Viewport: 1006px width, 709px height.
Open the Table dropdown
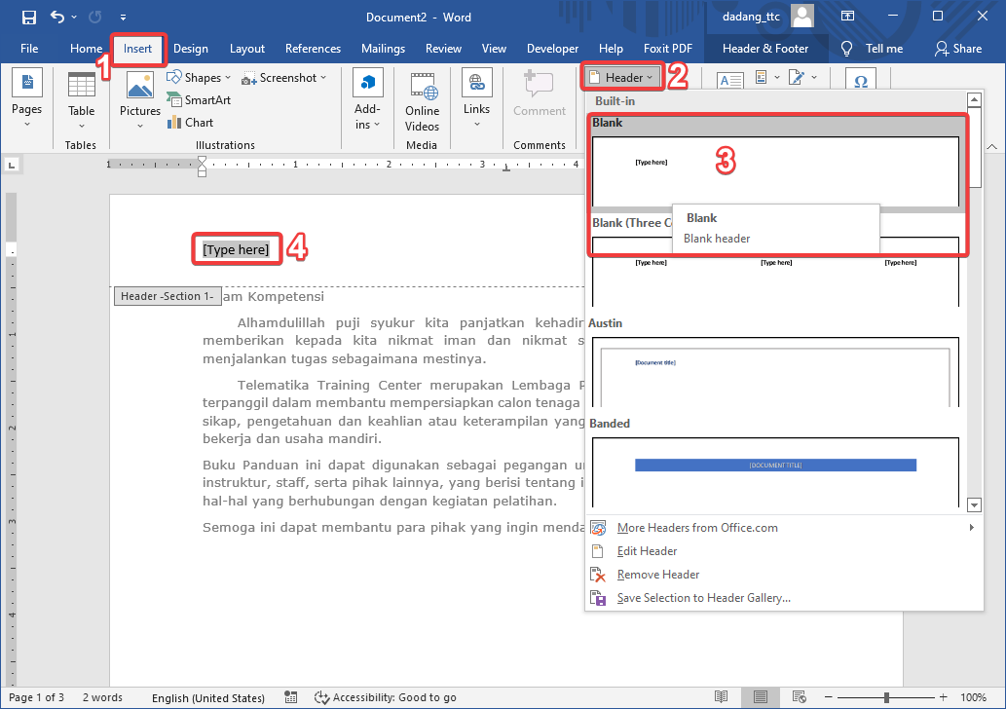82,100
